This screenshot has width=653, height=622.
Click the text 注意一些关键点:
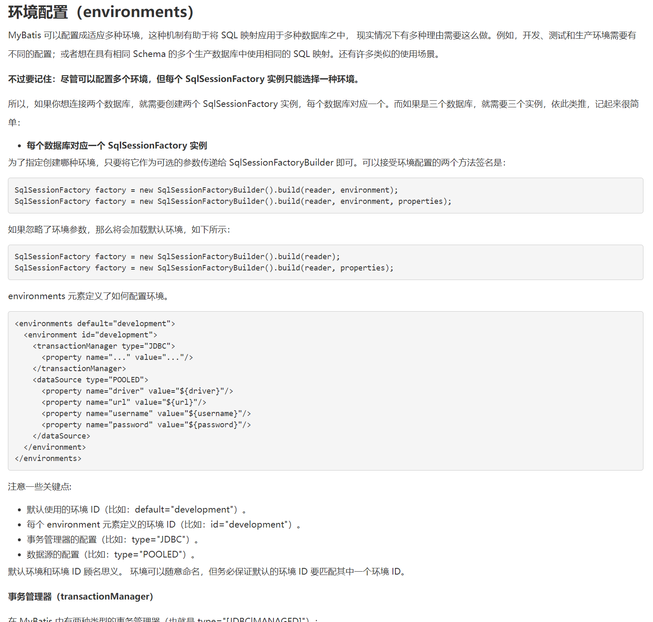(x=40, y=487)
